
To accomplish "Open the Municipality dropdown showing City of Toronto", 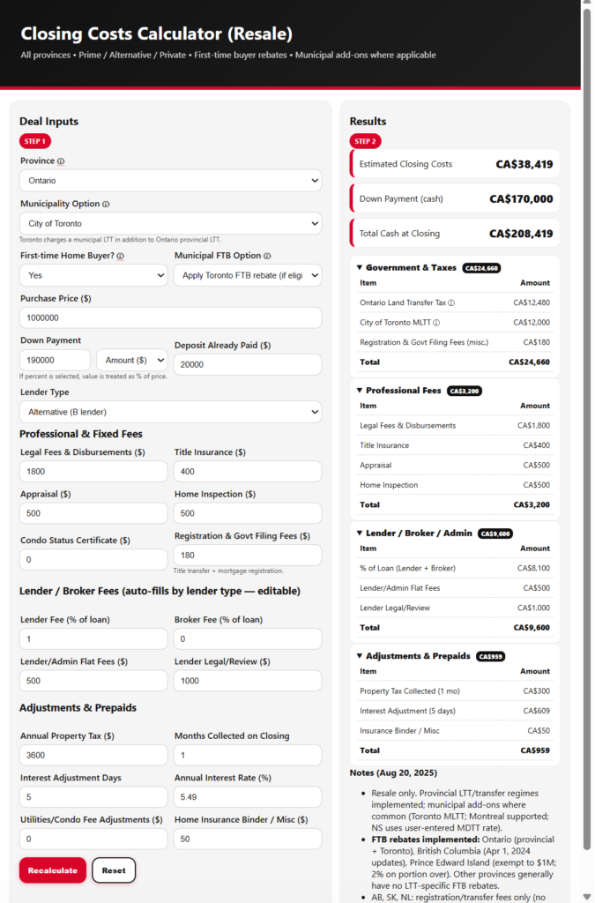I will click(170, 224).
